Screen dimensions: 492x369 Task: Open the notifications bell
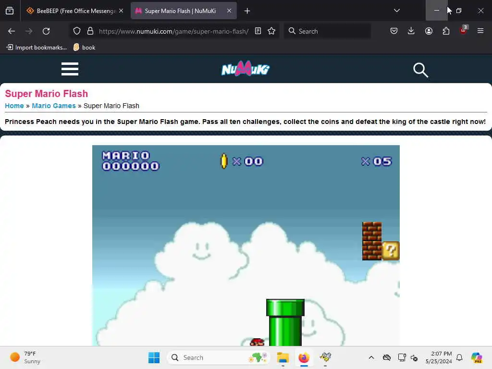459,357
